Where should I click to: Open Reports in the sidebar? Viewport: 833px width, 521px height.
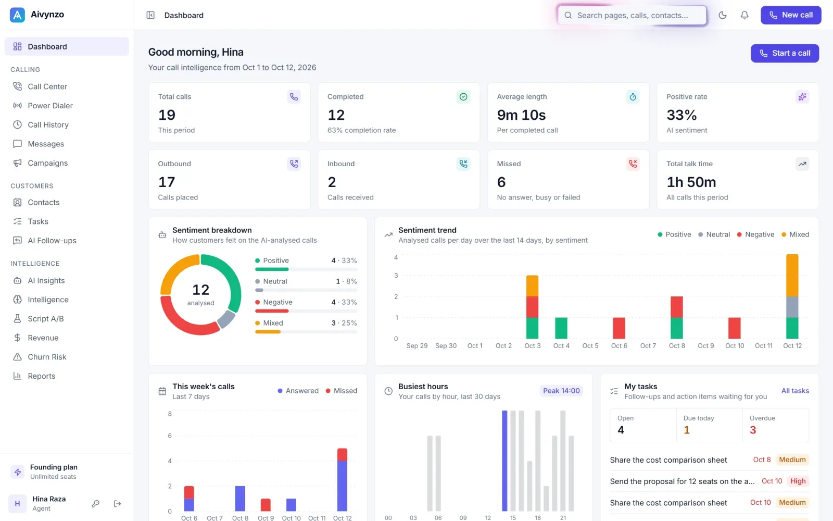(x=67, y=376)
